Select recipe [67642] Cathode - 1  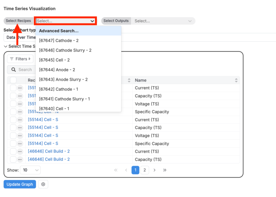tap(78, 89)
